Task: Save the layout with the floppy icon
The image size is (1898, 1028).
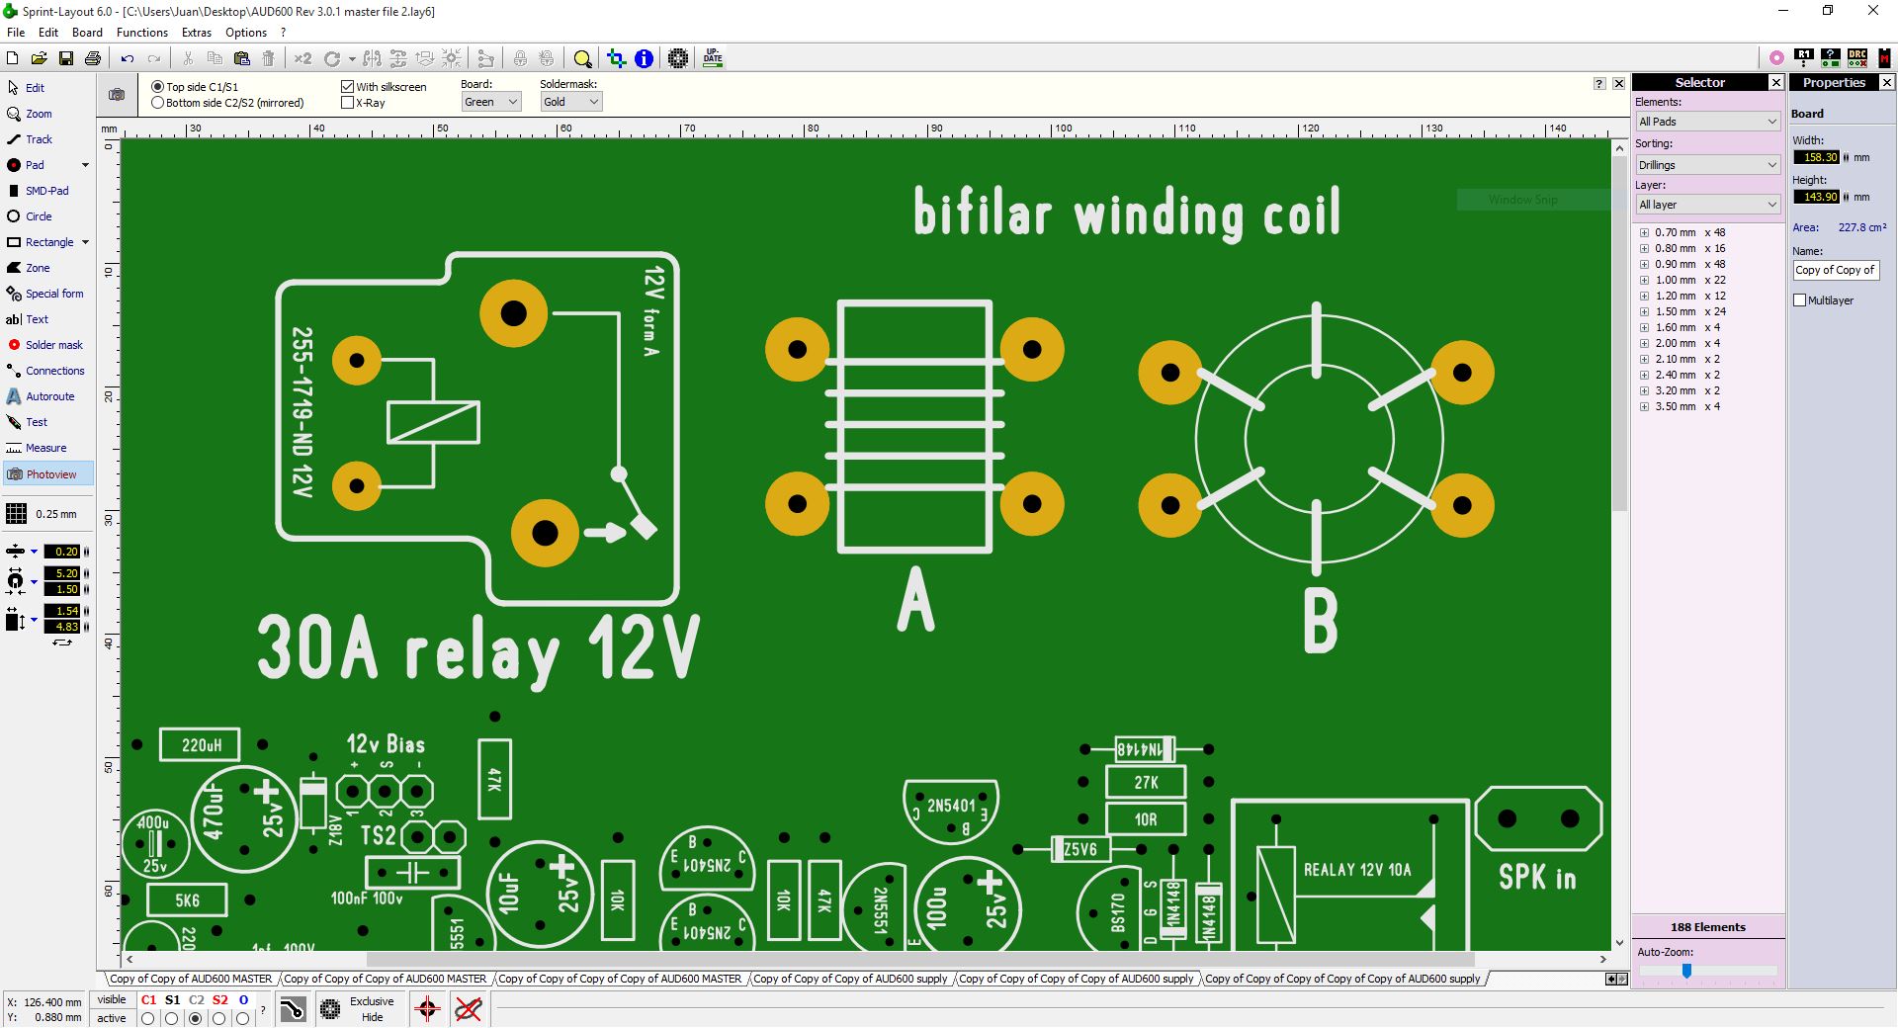Action: point(66,58)
